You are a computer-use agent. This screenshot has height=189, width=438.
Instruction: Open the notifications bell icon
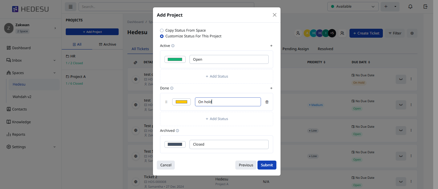(x=410, y=6)
